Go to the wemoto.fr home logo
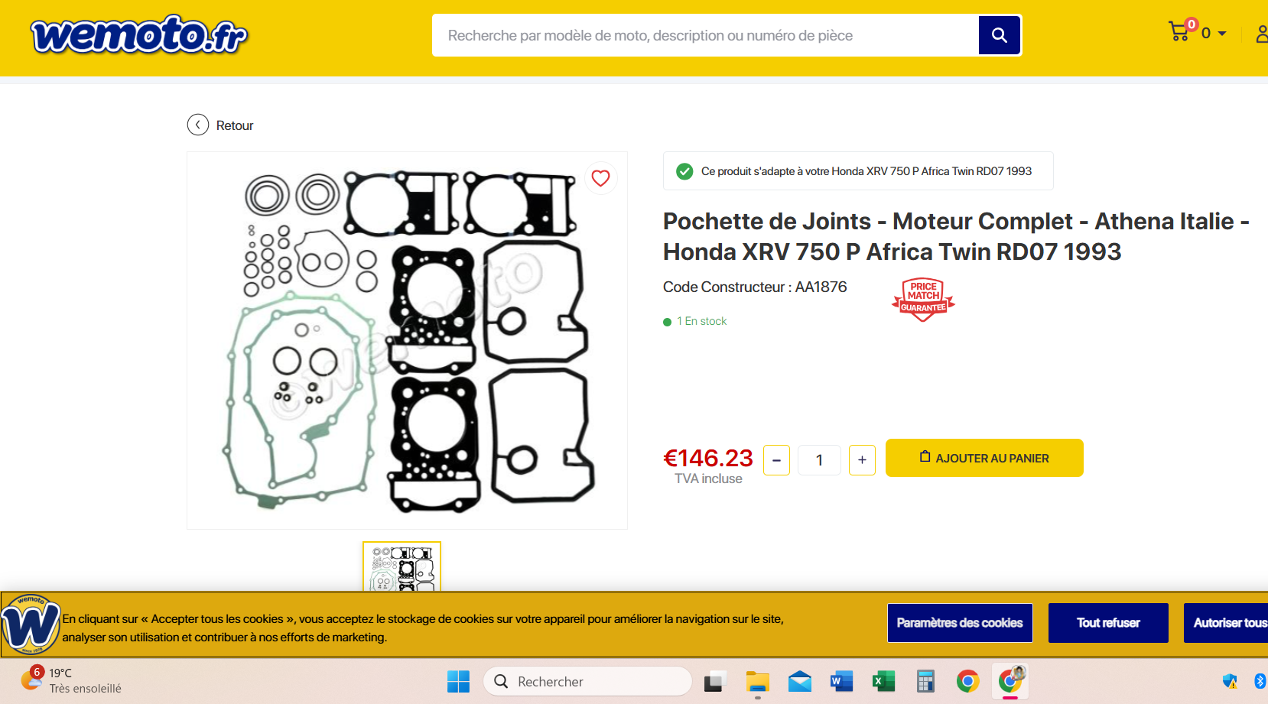Screen dimensions: 1268x704 139,35
